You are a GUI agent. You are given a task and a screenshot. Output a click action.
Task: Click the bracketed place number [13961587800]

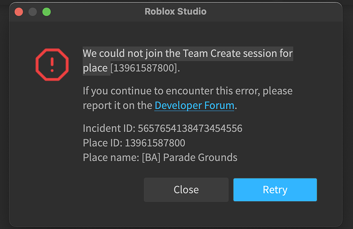point(144,68)
